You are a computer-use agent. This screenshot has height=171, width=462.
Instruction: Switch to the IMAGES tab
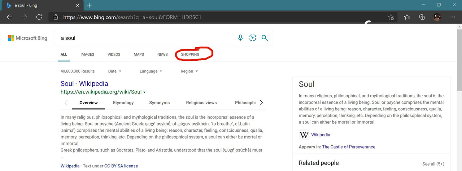click(87, 54)
